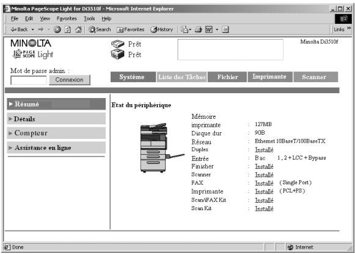Viewport: 355px width, 254px height.
Task: Click the Discuss toolbar icon
Action: tap(225, 29)
